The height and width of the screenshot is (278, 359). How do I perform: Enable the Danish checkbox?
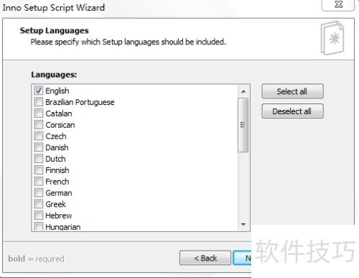(38, 147)
